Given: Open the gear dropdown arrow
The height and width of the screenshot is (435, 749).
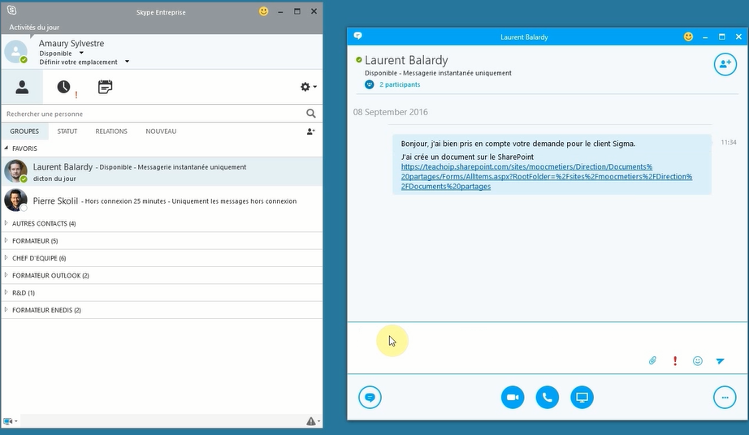Looking at the screenshot, I should pyautogui.click(x=314, y=87).
